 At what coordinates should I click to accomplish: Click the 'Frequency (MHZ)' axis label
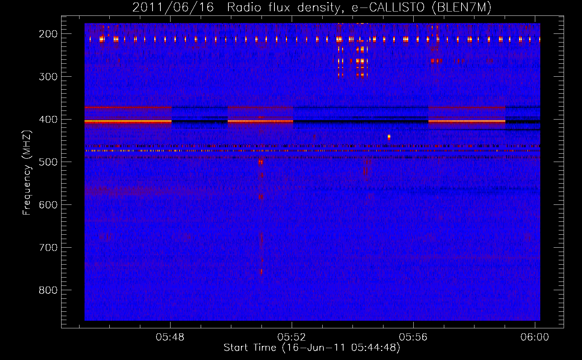coord(27,172)
